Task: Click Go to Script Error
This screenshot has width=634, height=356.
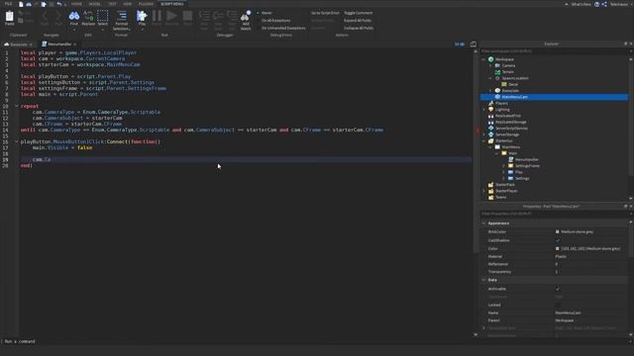Action: coord(325,13)
